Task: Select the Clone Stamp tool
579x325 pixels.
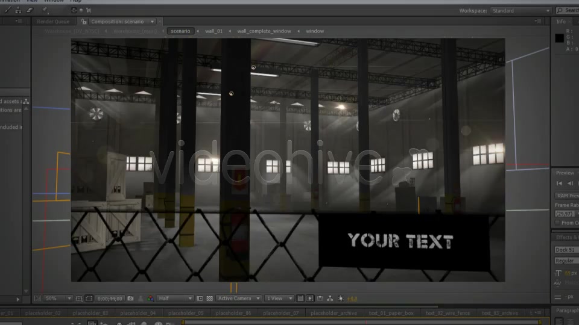Action: point(18,10)
